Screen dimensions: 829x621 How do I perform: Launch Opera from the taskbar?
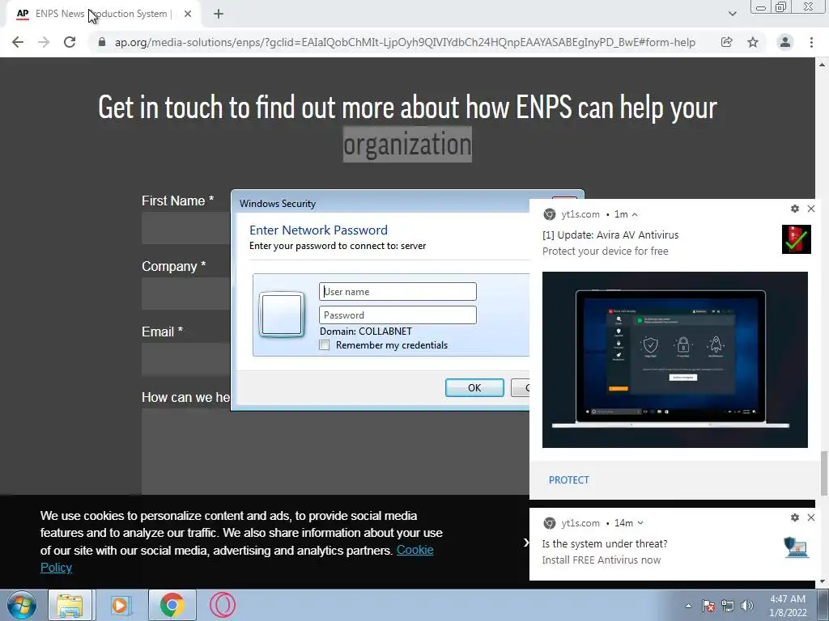[222, 605]
